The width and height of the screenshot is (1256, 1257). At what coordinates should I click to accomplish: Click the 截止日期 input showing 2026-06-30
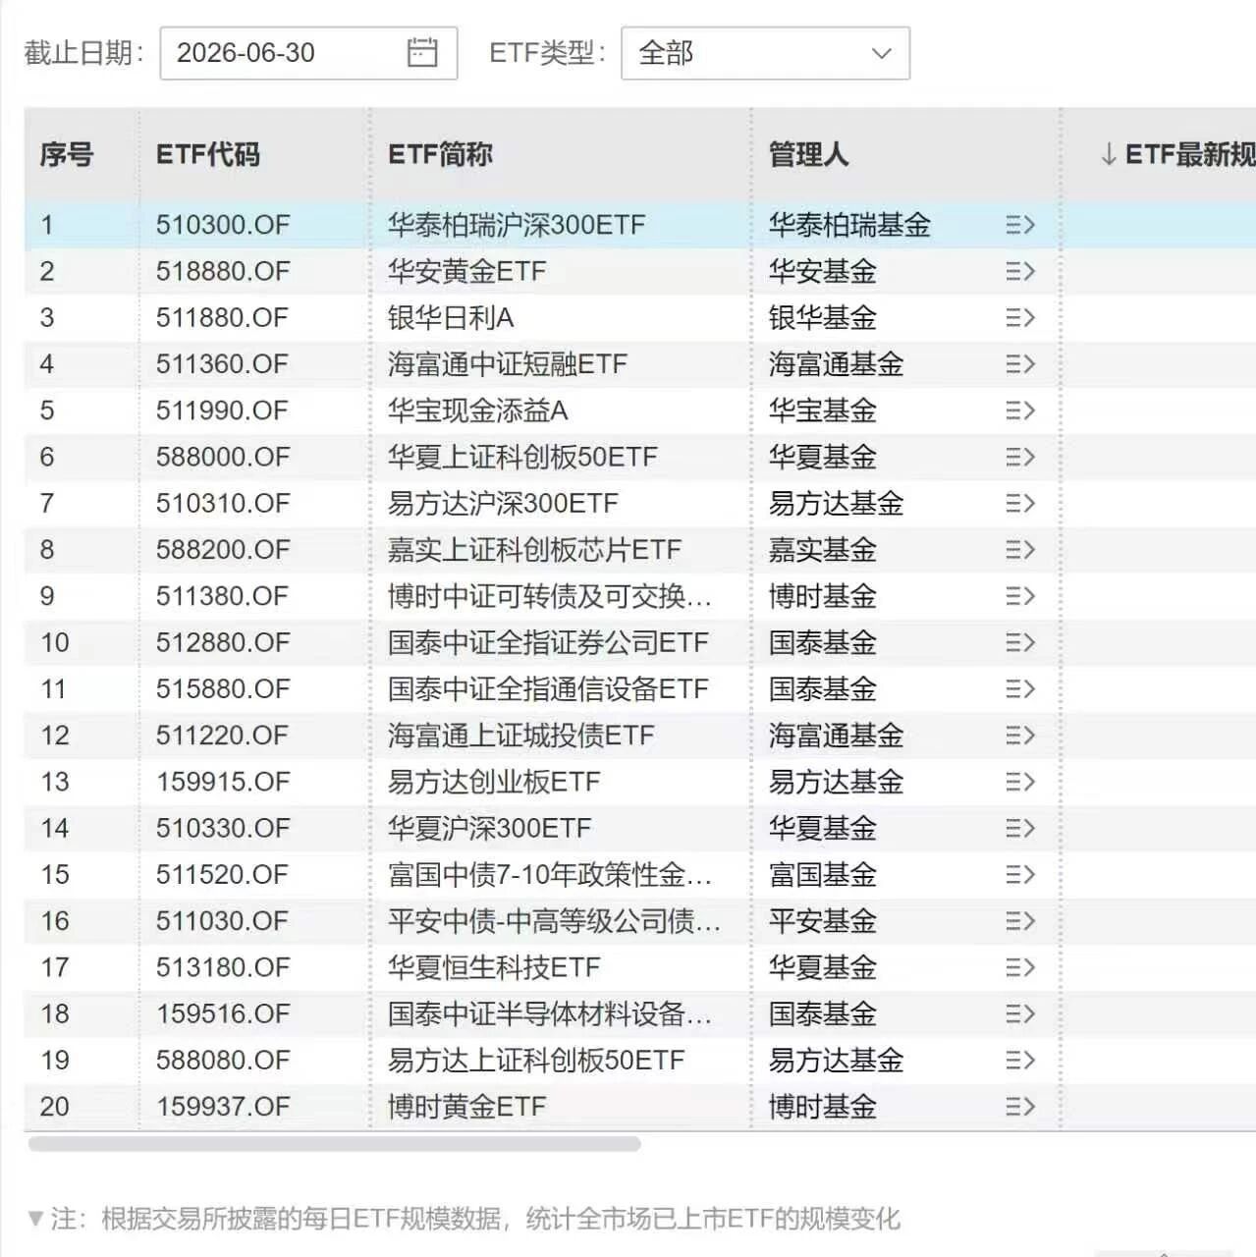pyautogui.click(x=308, y=53)
